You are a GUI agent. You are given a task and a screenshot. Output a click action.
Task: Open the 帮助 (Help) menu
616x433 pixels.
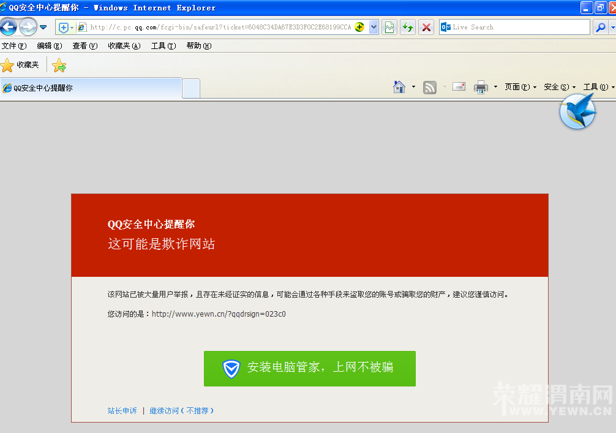(198, 46)
